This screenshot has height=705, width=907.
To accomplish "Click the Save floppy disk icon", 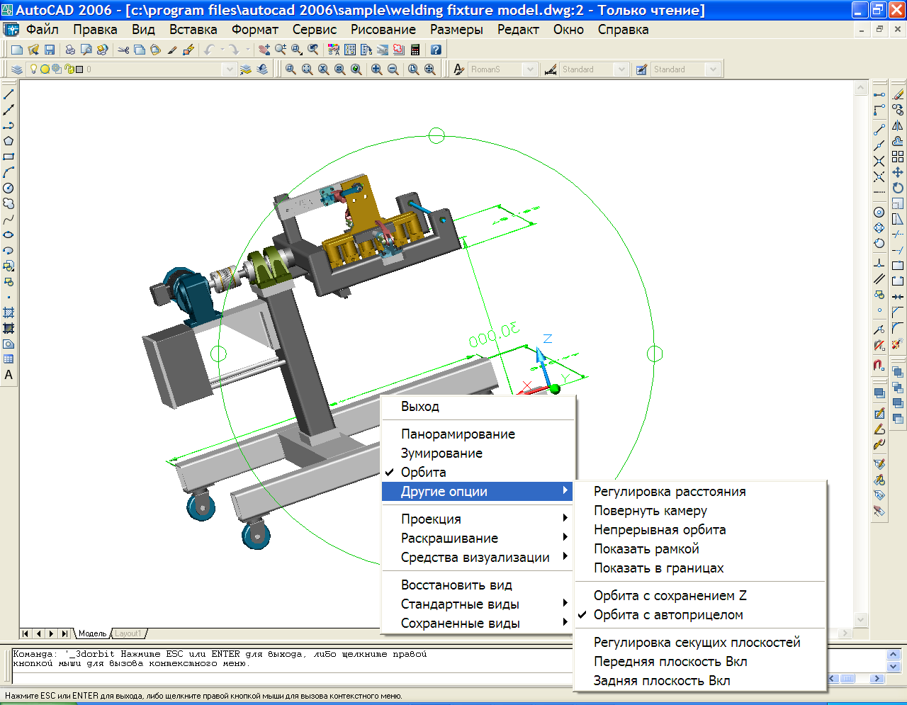I will coord(50,50).
